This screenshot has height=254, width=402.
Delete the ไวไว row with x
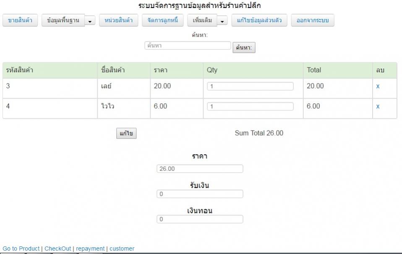[x=378, y=107]
